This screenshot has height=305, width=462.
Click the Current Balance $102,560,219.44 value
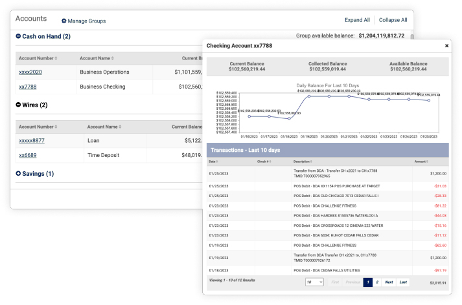click(247, 69)
